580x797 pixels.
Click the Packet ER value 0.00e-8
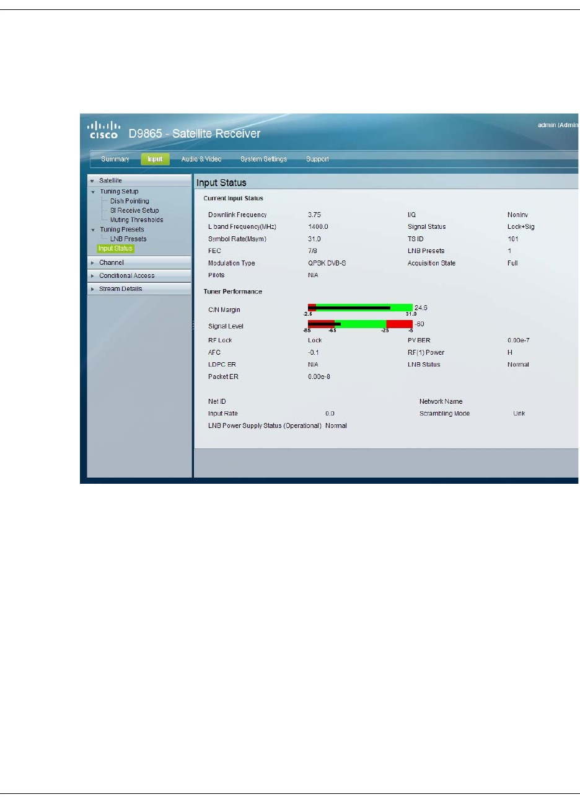point(319,376)
